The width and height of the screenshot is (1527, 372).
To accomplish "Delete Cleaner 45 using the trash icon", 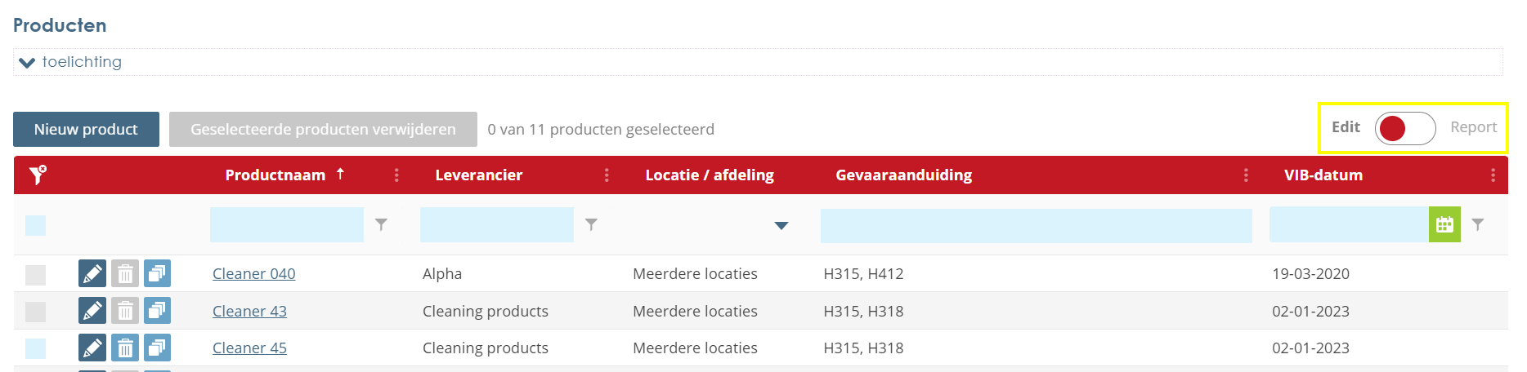I will point(125,348).
